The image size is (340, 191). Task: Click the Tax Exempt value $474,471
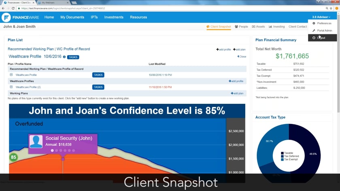point(299,76)
